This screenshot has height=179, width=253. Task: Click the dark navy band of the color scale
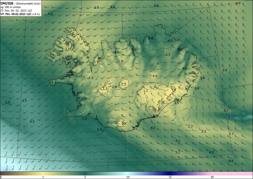click(x=170, y=173)
